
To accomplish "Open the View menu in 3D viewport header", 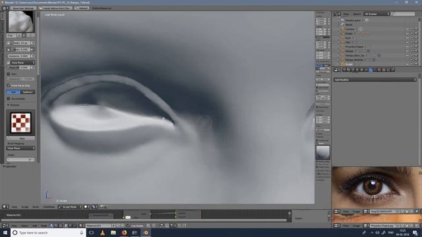I will [x=15, y=207].
